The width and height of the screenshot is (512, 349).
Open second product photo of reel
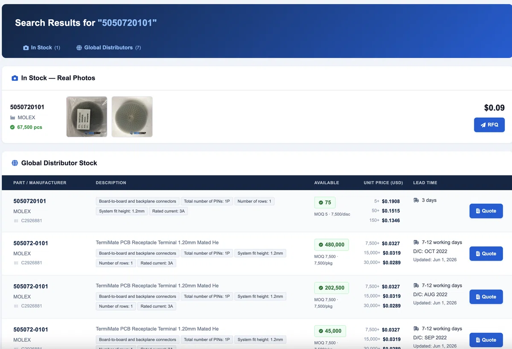tap(132, 117)
